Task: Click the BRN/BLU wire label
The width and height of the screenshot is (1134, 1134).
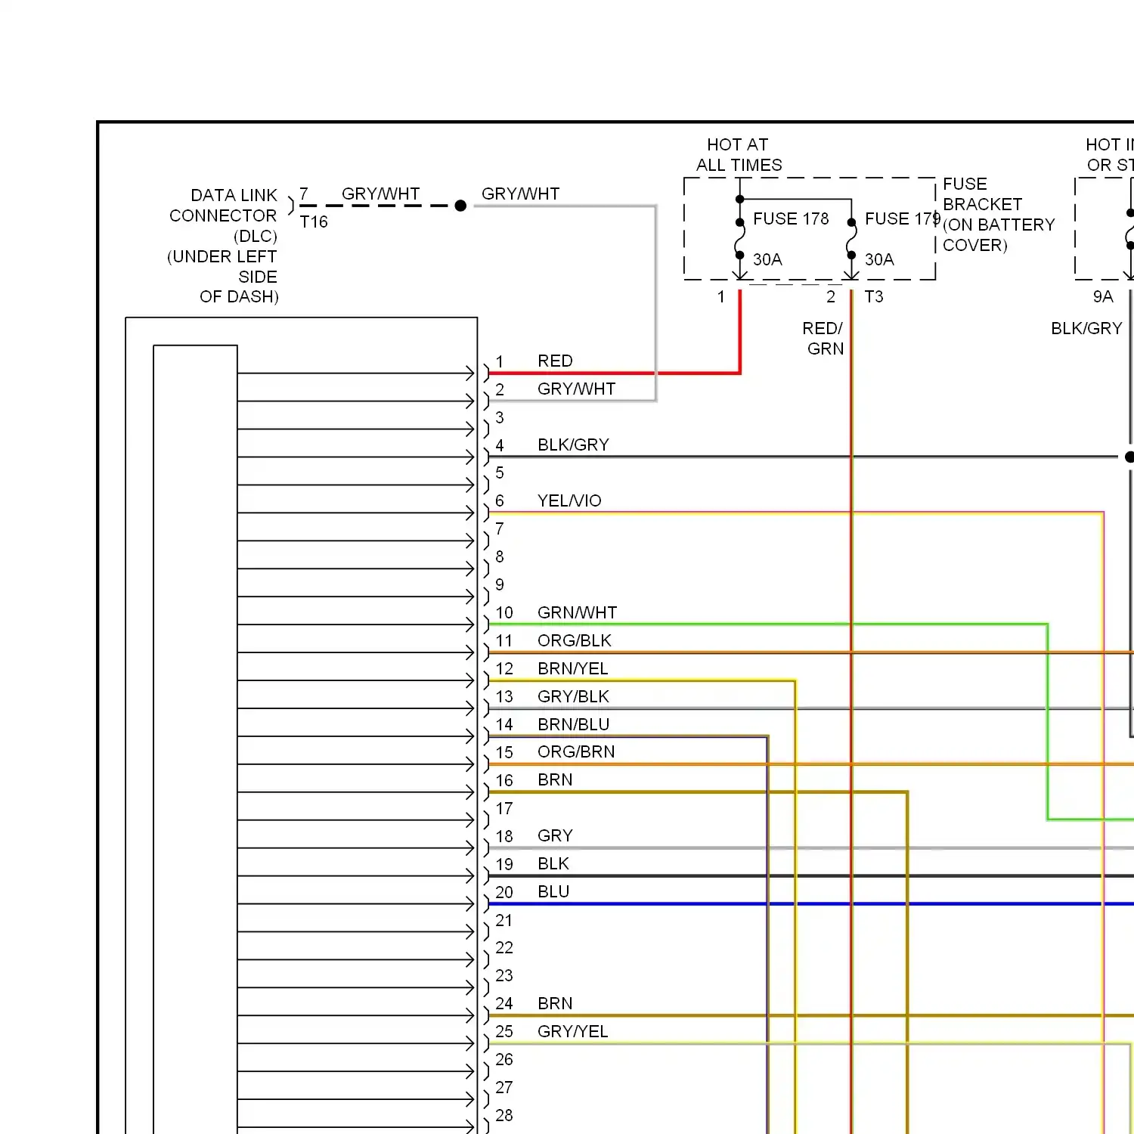Action: tap(573, 724)
